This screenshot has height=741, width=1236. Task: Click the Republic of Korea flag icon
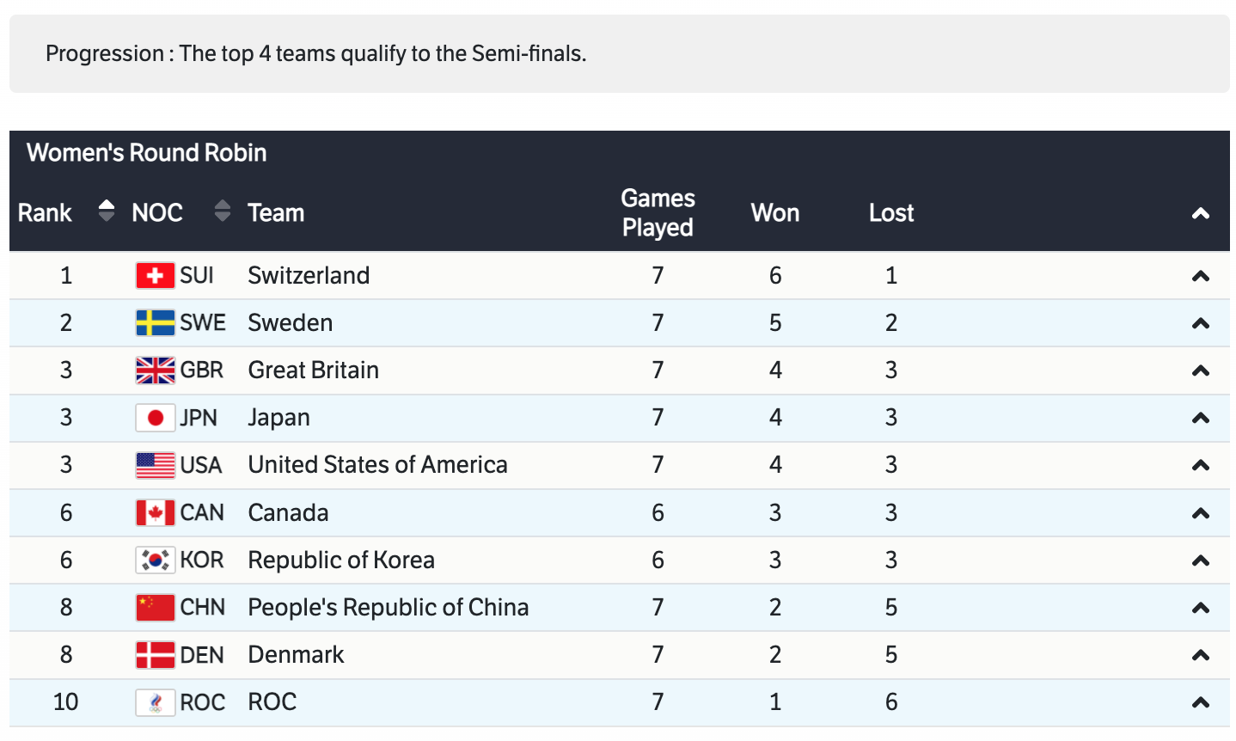(155, 560)
